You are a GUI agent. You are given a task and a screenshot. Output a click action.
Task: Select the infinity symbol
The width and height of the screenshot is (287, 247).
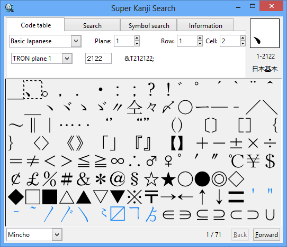click(x=118, y=161)
